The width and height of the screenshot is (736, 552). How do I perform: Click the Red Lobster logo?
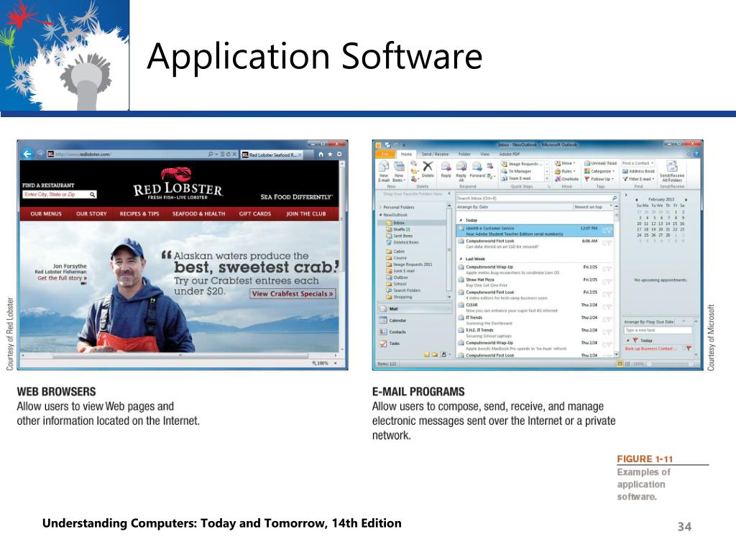coord(178,185)
